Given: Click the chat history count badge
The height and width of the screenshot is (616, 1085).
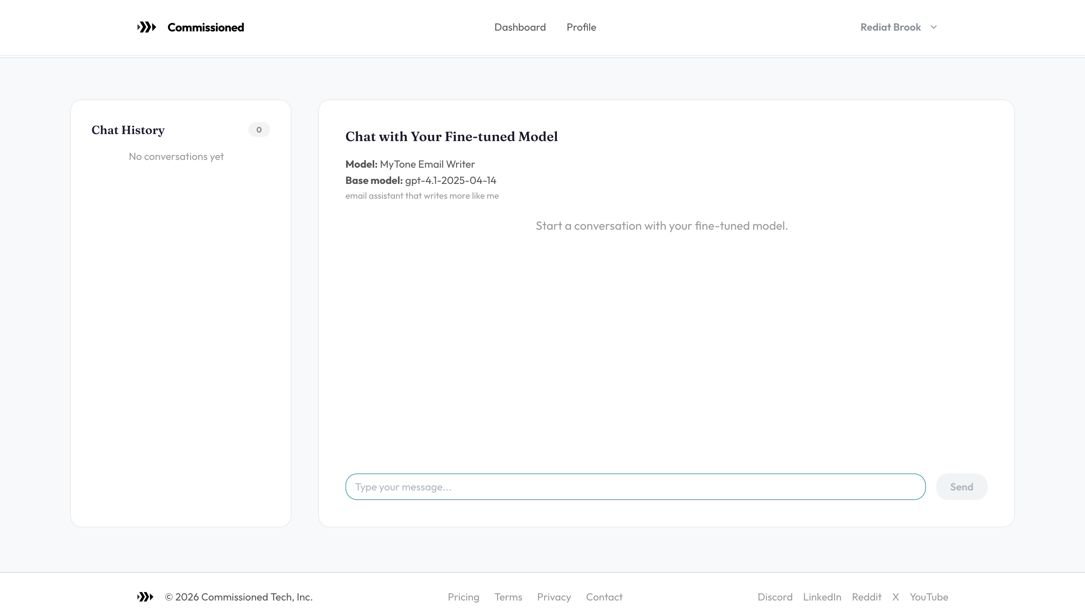Looking at the screenshot, I should (x=259, y=130).
